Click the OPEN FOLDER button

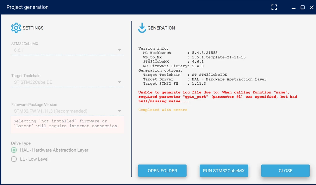pyautogui.click(x=162, y=171)
